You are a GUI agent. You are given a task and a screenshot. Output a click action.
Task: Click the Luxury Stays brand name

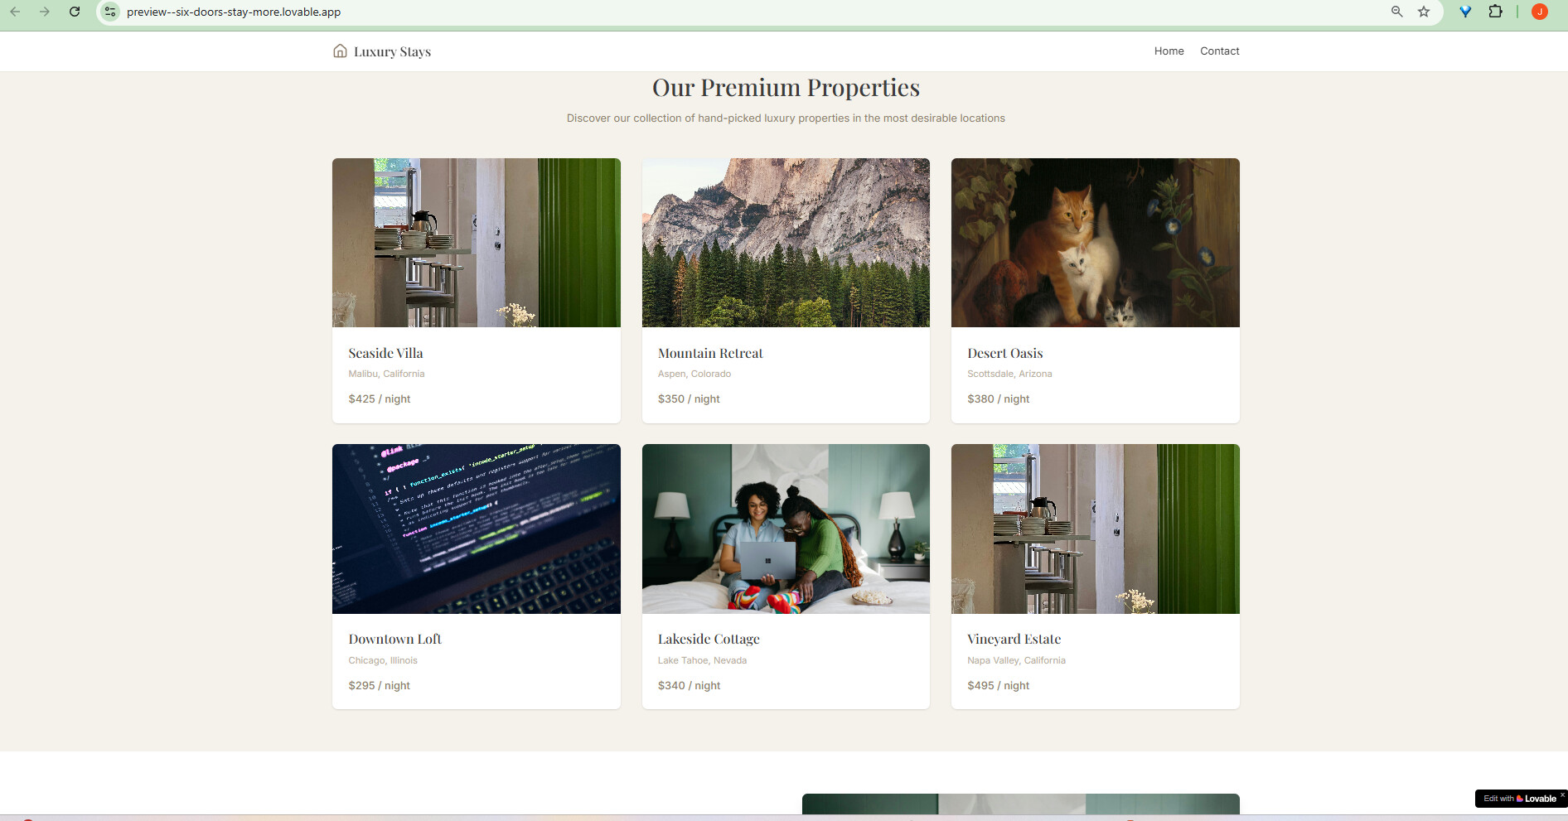pos(392,51)
